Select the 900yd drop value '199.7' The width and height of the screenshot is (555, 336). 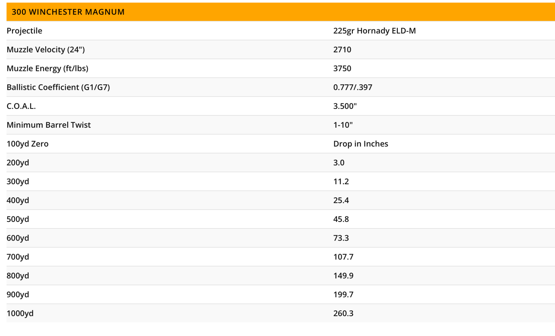(343, 295)
